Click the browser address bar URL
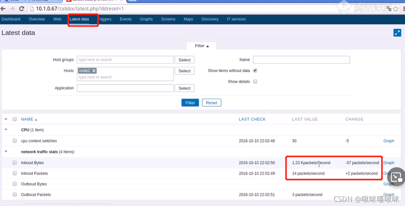 click(80, 8)
